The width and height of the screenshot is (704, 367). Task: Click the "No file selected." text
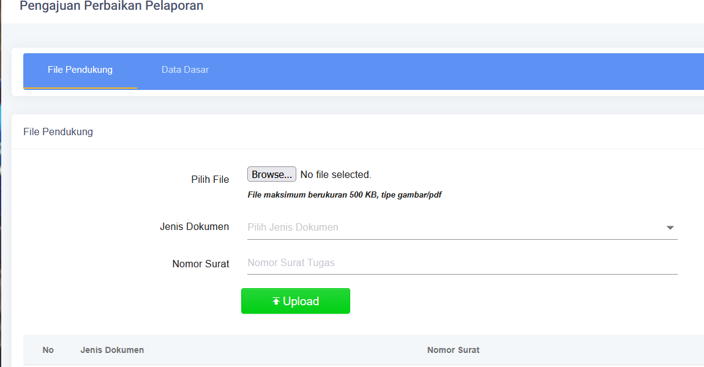point(336,174)
